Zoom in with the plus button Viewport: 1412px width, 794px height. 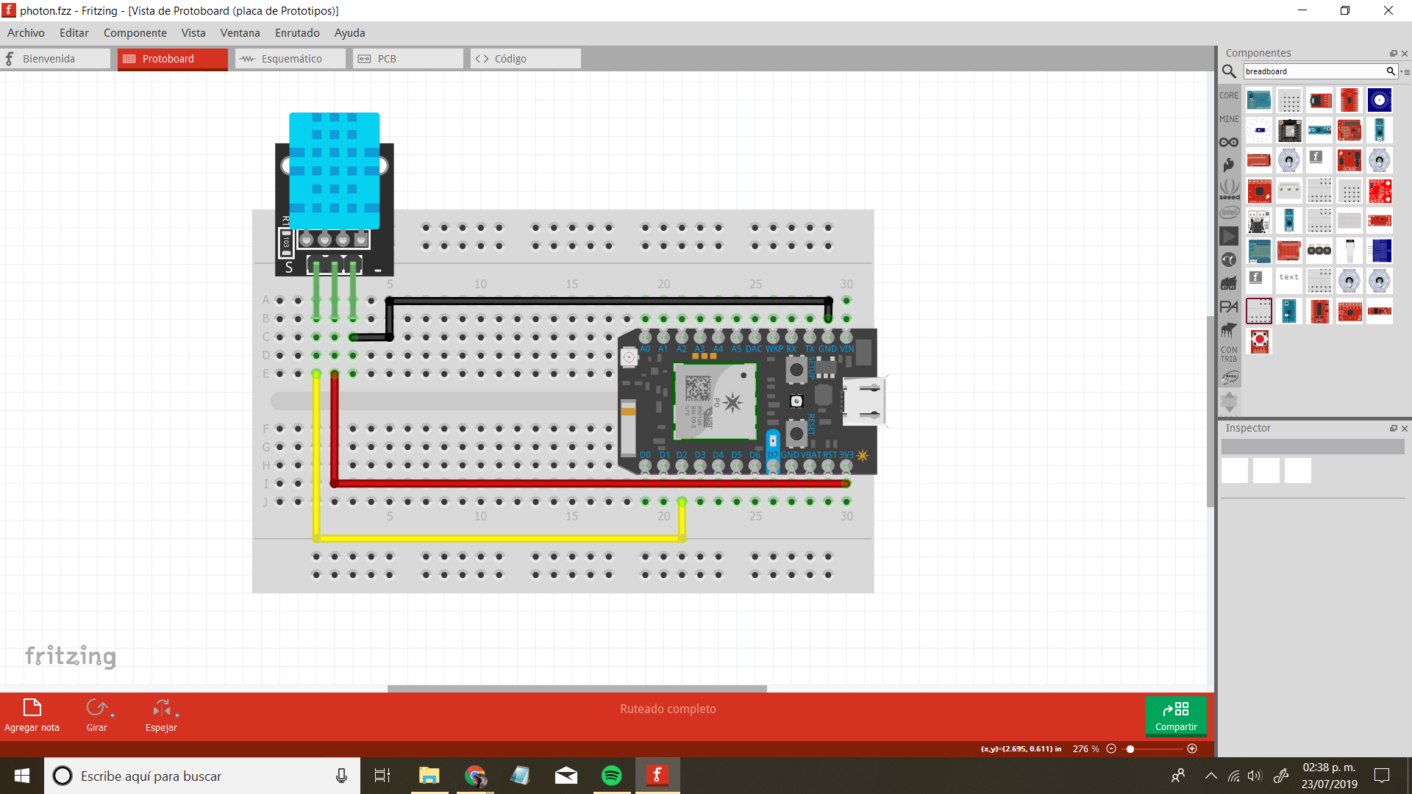click(1192, 748)
